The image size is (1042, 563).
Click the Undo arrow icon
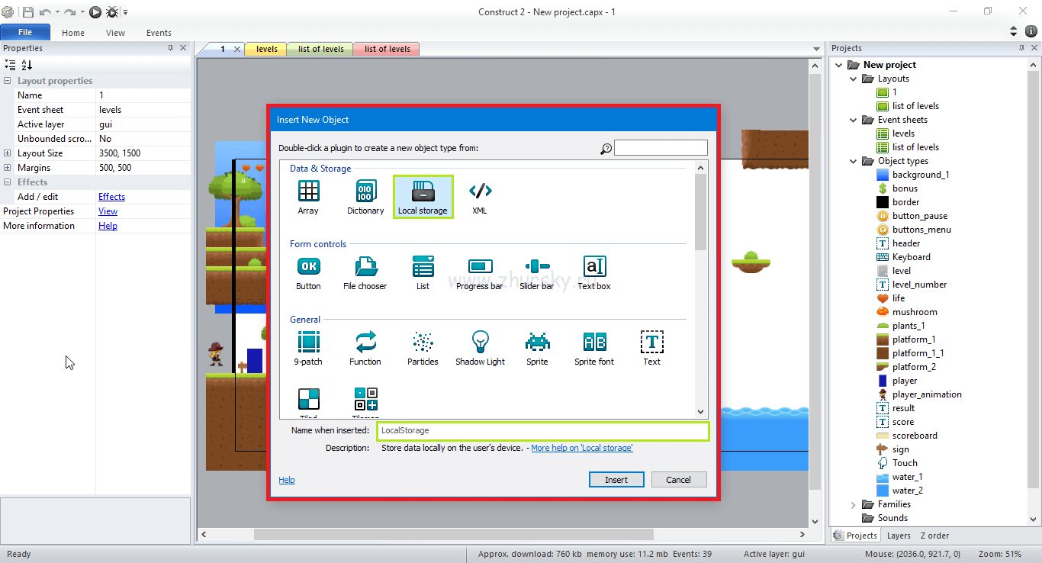click(45, 12)
